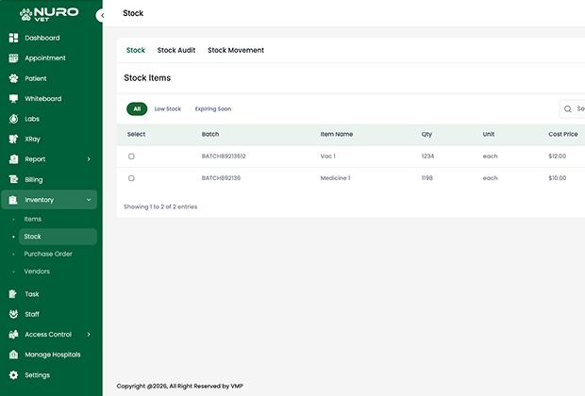Click 'Showing 1 to 2 of 2 entries'
The width and height of the screenshot is (585, 396).
pyautogui.click(x=160, y=206)
